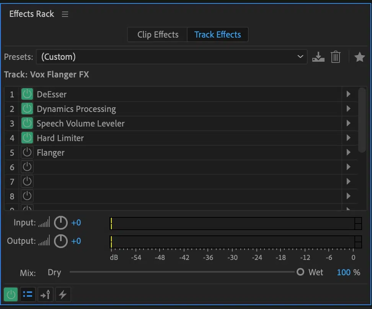Click the Input gain knob
Screen dimensions: 372x309
[x=61, y=223]
